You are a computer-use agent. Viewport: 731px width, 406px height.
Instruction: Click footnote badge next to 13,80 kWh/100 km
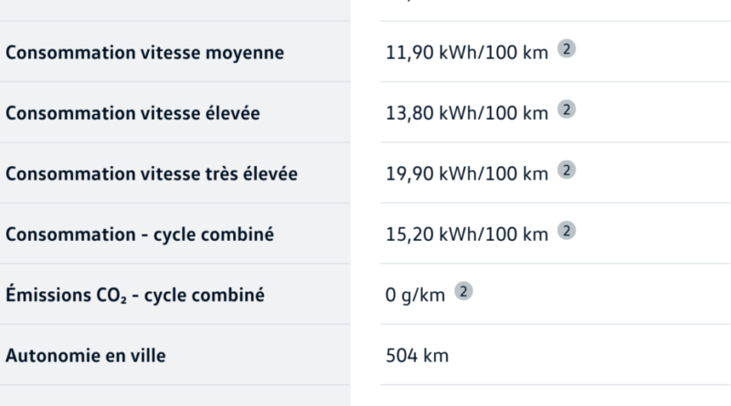(x=567, y=110)
